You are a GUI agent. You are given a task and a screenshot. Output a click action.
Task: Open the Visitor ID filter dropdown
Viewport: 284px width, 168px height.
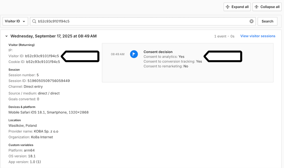point(15,21)
